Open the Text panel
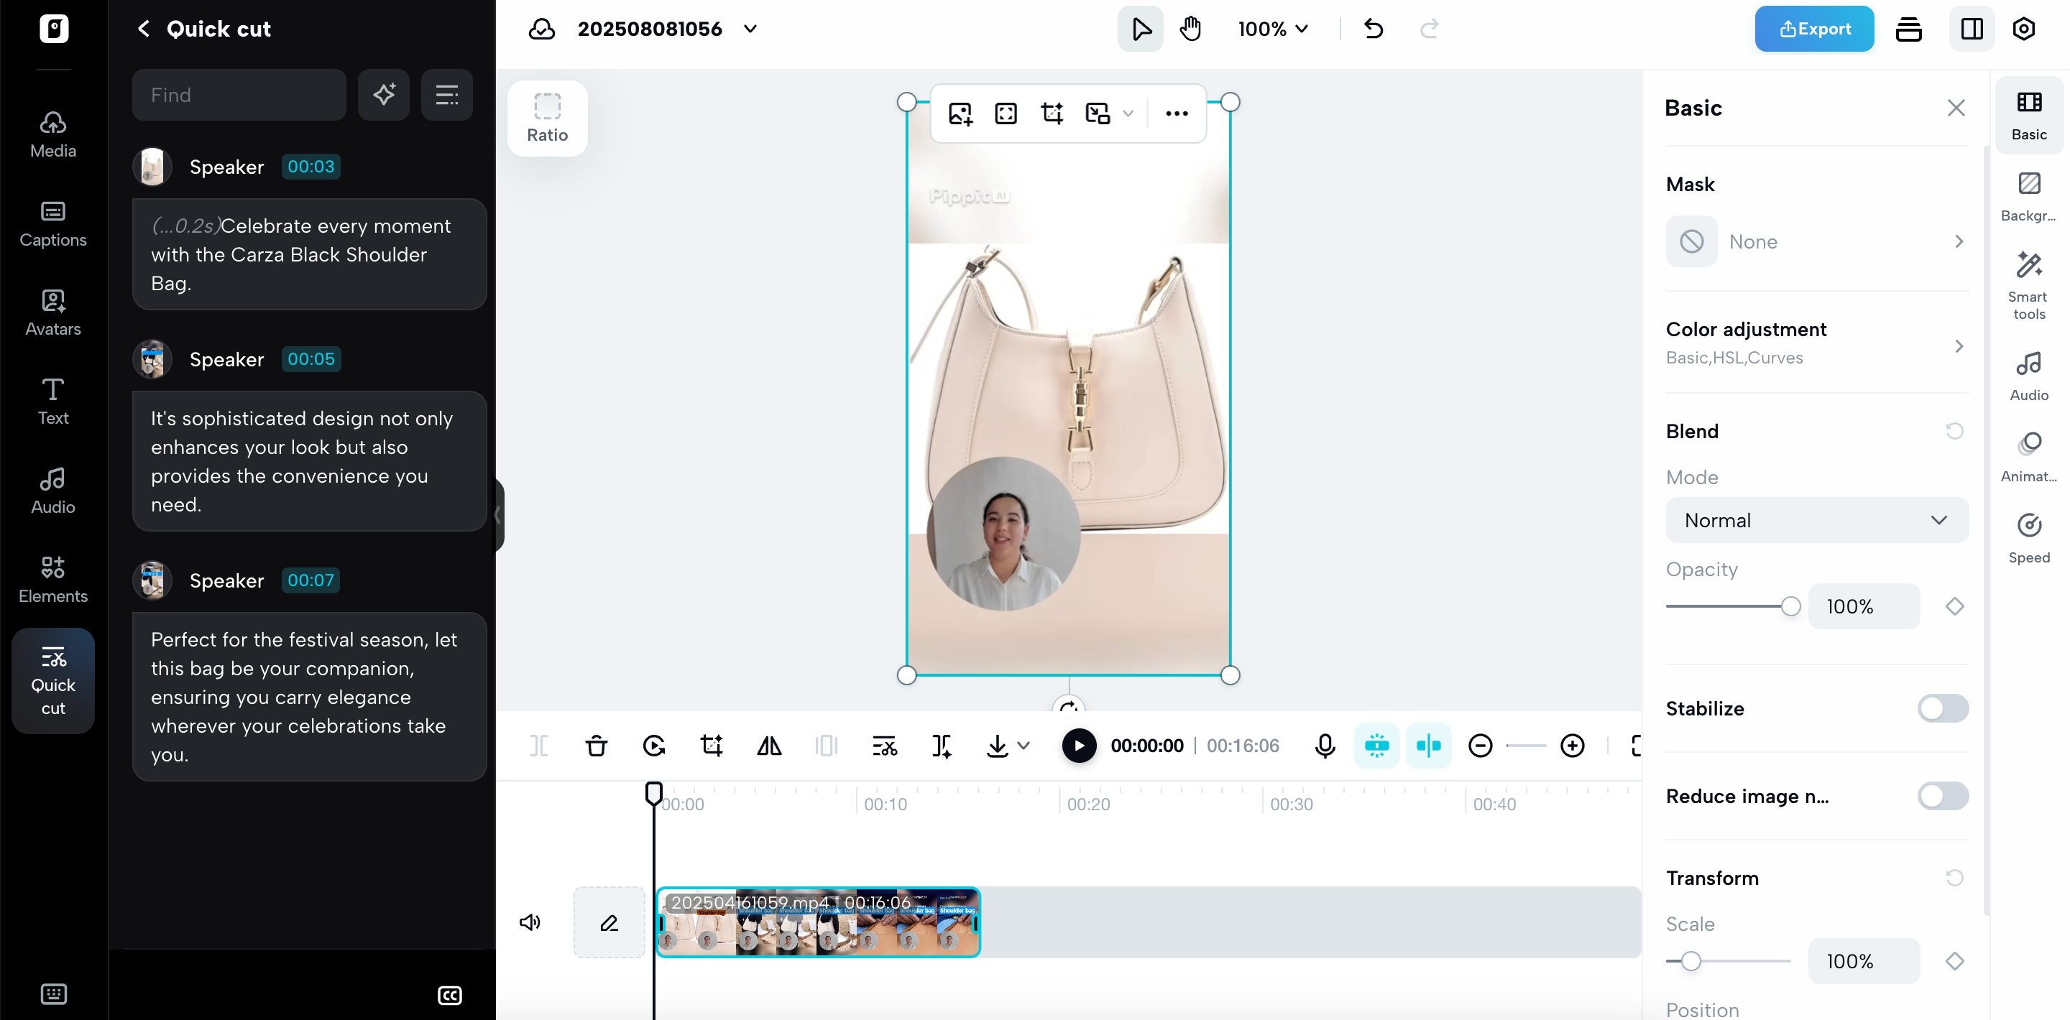Viewport: 2070px width, 1020px height. [52, 400]
